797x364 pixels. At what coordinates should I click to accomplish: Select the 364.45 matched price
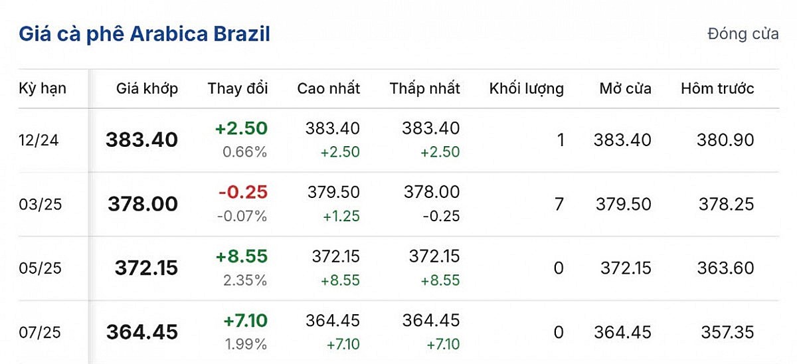[x=143, y=331]
